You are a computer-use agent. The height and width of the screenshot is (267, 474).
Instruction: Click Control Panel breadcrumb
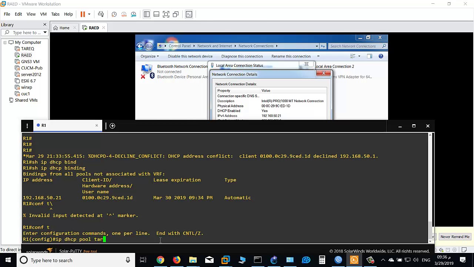point(180,46)
